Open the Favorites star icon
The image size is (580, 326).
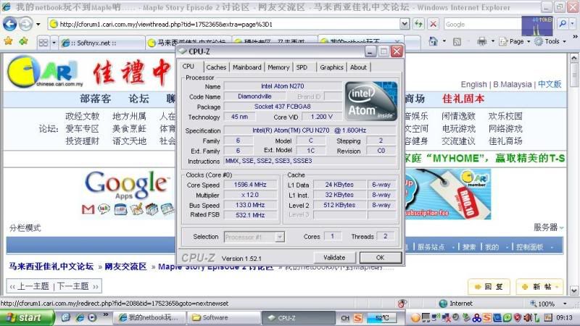point(8,42)
